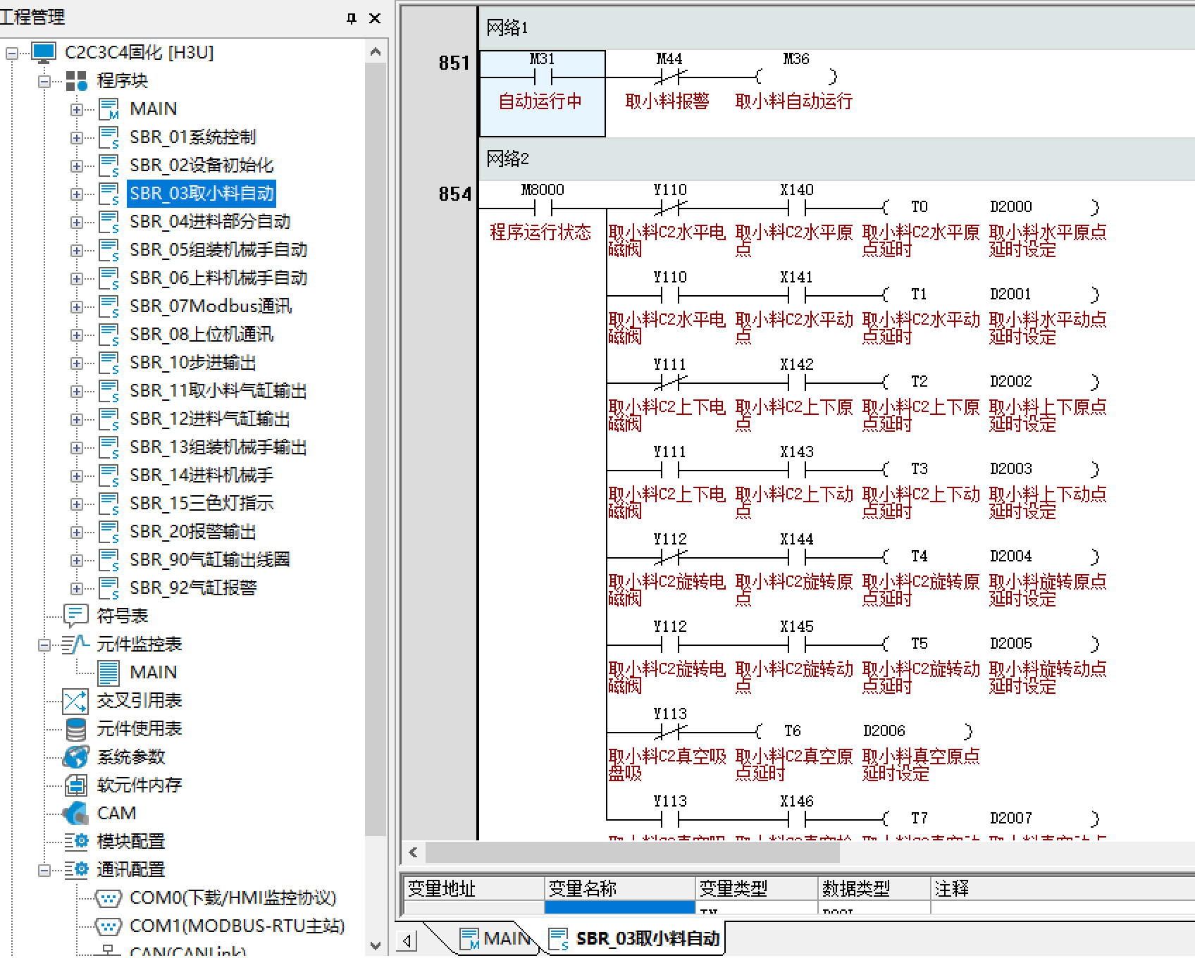The width and height of the screenshot is (1195, 958).
Task: Expand SBR_07Modbus通讯 subroutine node
Action: [x=77, y=306]
